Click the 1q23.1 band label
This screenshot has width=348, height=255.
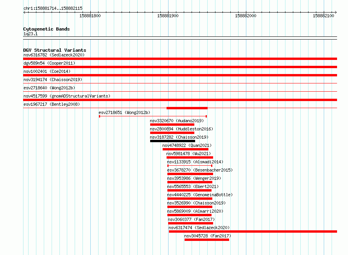point(30,34)
